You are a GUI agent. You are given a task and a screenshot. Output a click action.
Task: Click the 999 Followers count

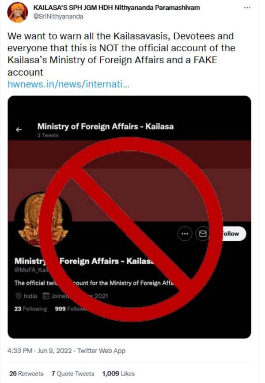[71, 309]
